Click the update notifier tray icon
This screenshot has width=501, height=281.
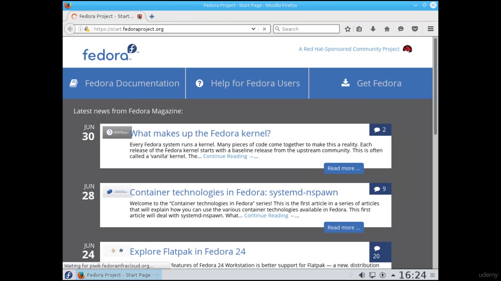coord(382,275)
